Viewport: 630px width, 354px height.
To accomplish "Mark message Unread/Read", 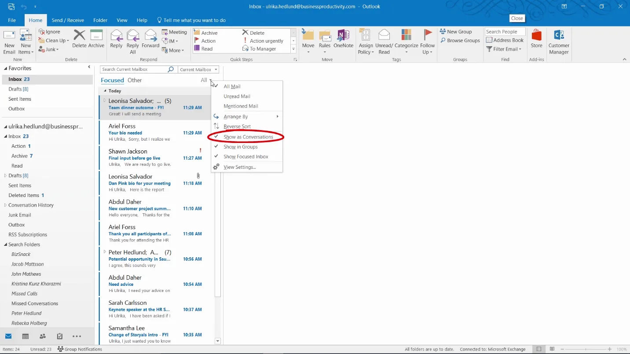I will pos(384,42).
